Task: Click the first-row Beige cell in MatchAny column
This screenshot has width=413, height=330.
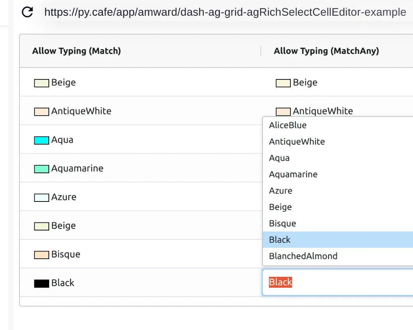Action: [305, 83]
